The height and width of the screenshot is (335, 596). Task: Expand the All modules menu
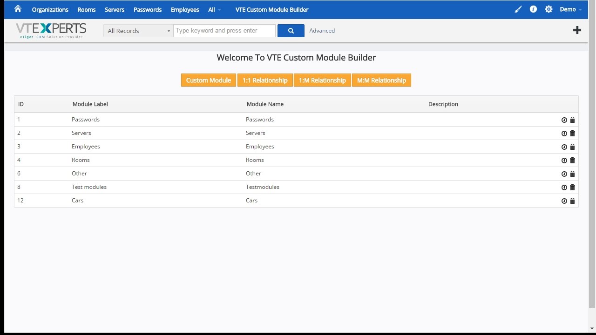click(215, 9)
